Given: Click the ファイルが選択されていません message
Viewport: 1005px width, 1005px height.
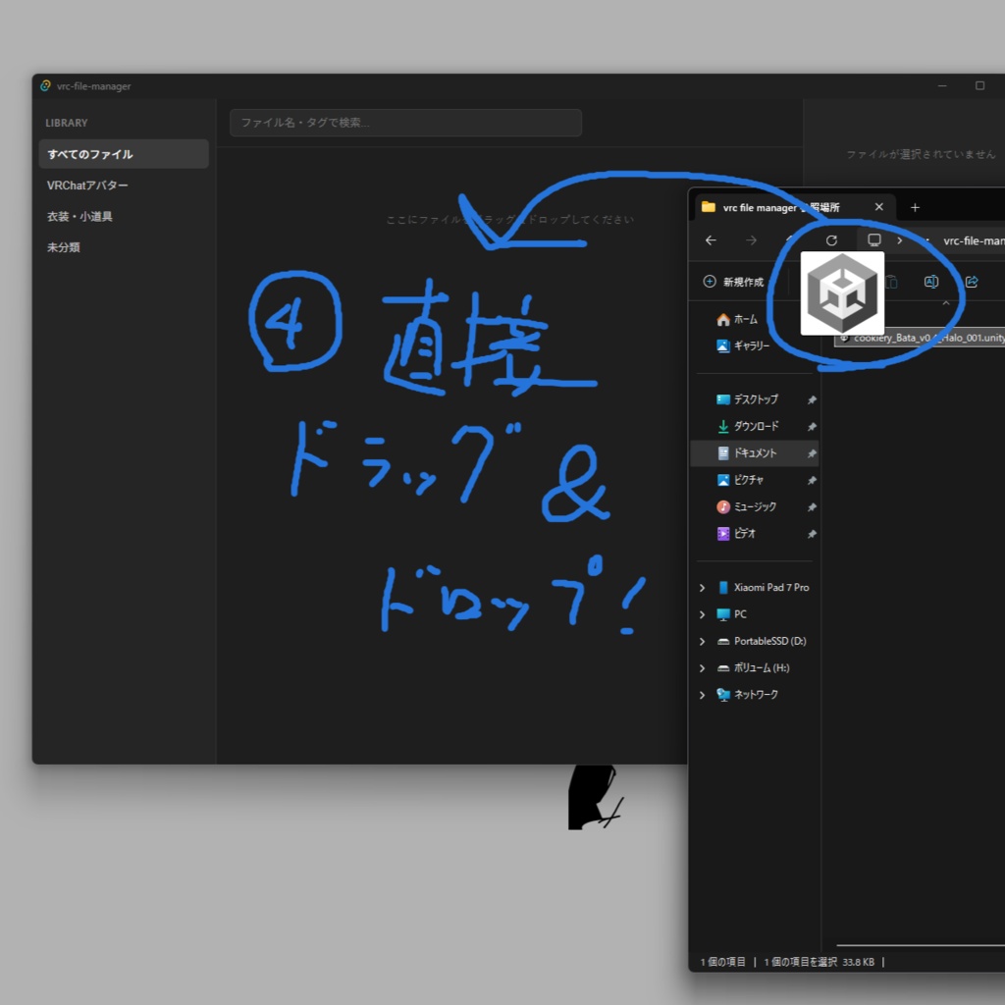Looking at the screenshot, I should (921, 154).
